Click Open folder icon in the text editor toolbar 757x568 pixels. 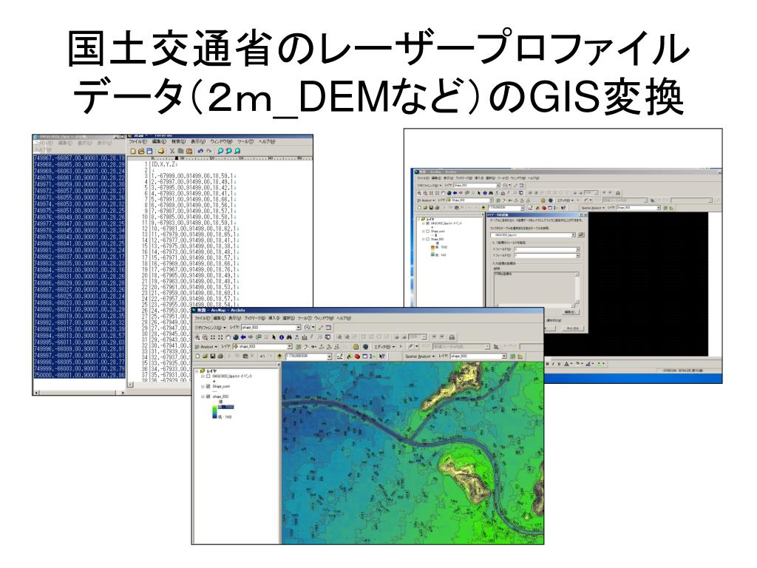point(141,151)
